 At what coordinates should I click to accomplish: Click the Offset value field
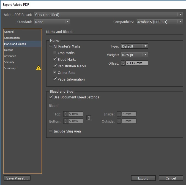(x=137, y=63)
